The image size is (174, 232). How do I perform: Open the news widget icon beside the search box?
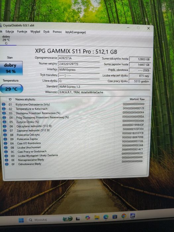(x=68, y=219)
